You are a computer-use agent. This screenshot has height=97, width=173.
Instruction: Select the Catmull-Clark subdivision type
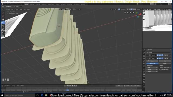click(152, 64)
